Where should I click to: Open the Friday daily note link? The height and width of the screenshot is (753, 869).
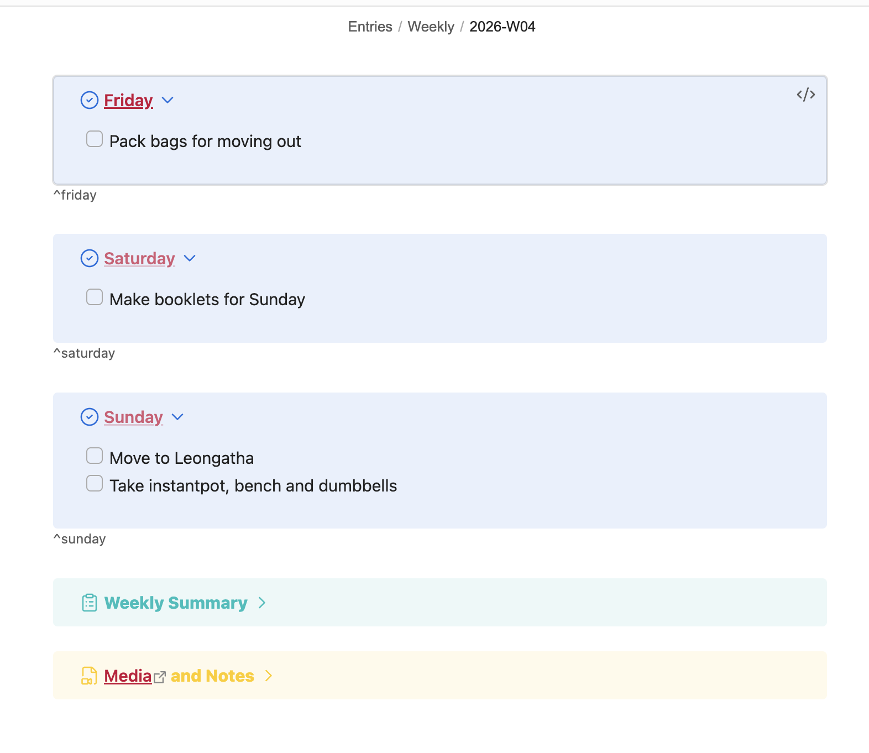[x=128, y=101]
